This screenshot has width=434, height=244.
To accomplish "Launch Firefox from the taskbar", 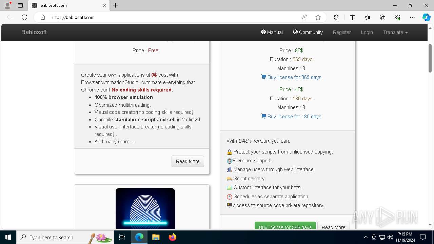I will [173, 237].
